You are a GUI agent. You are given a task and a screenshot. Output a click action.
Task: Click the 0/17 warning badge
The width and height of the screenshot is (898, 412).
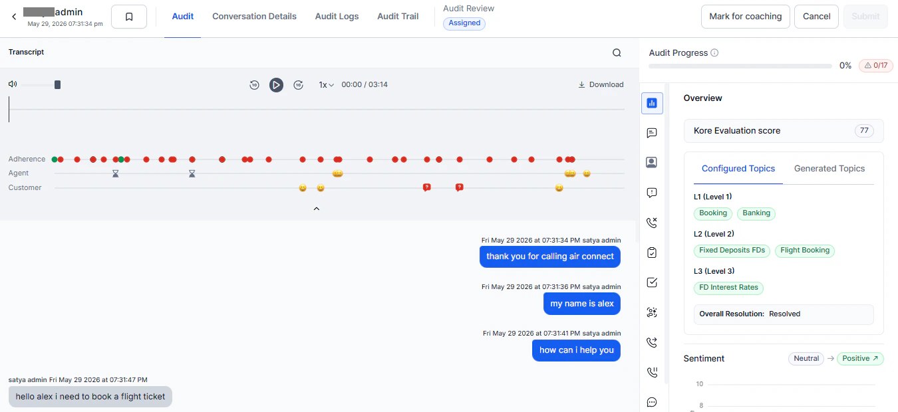pyautogui.click(x=875, y=66)
